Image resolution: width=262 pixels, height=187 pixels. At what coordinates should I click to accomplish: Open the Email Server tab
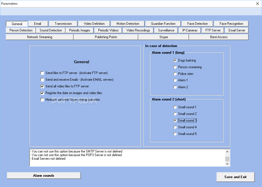(x=237, y=30)
